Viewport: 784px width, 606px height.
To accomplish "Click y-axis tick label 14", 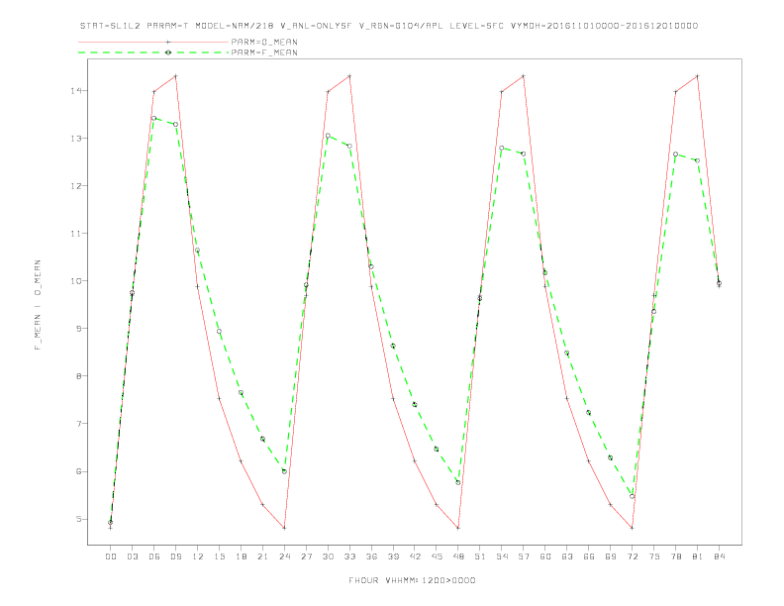I will click(76, 90).
